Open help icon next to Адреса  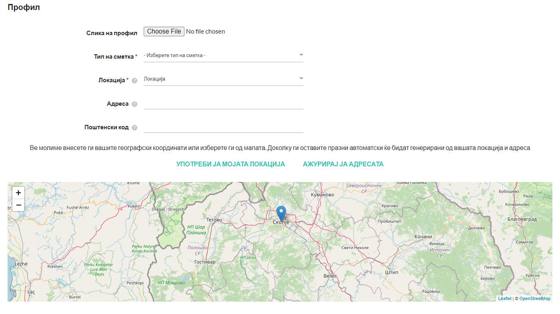[x=135, y=104]
